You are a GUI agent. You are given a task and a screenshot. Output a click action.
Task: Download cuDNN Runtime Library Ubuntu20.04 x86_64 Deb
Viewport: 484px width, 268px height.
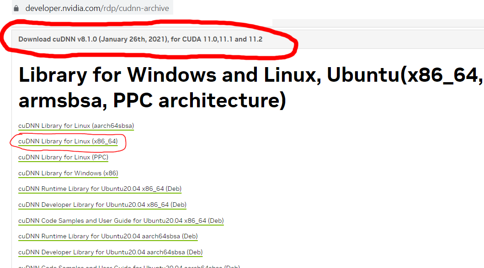pyautogui.click(x=100, y=189)
